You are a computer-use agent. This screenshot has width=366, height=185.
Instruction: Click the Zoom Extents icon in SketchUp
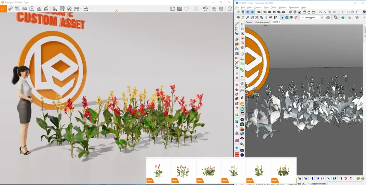(x=257, y=17)
